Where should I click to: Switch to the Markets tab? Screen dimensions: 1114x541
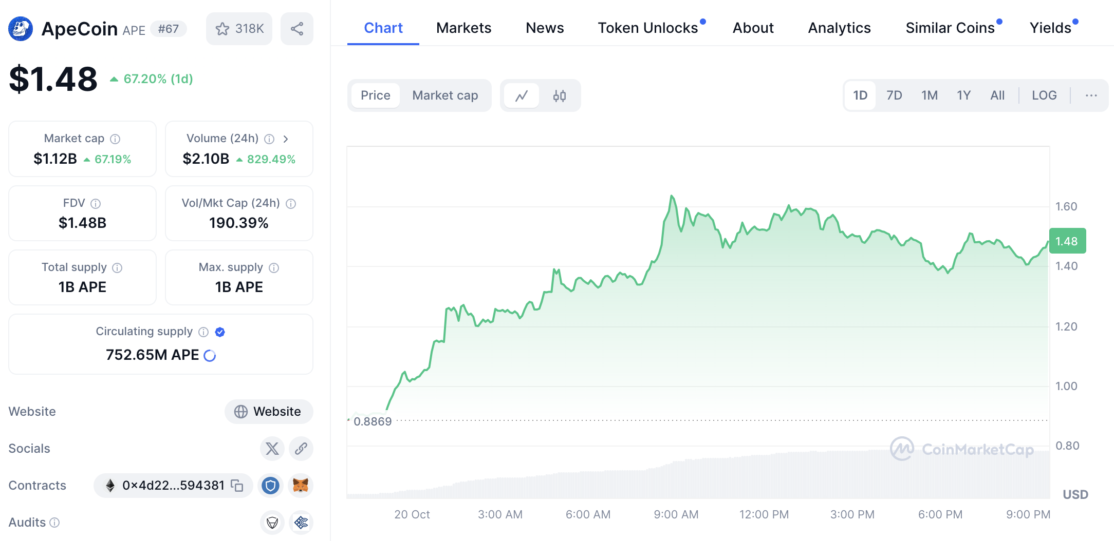coord(463,28)
